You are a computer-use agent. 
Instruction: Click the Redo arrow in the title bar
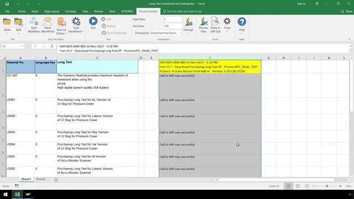28,4
